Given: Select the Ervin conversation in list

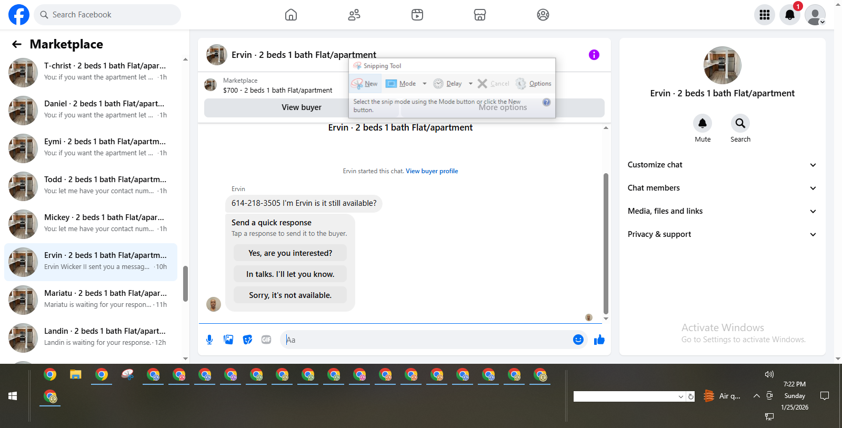Looking at the screenshot, I should click(x=91, y=262).
